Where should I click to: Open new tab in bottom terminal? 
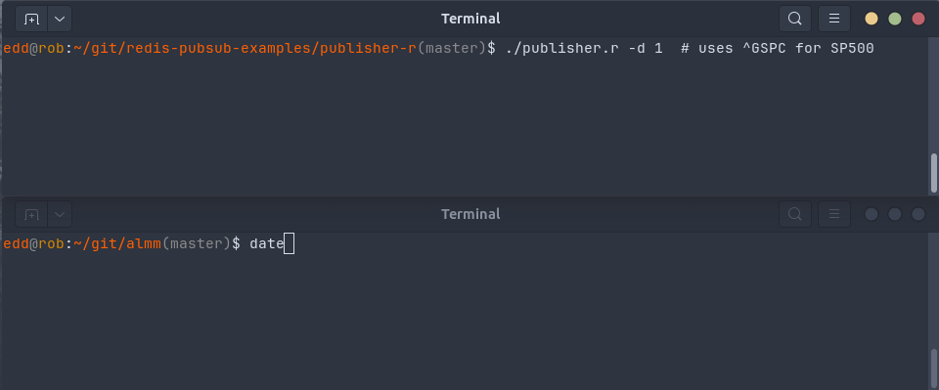click(x=31, y=214)
